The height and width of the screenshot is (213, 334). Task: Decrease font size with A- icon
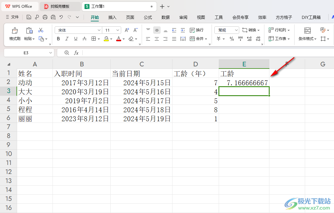pyautogui.click(x=135, y=30)
